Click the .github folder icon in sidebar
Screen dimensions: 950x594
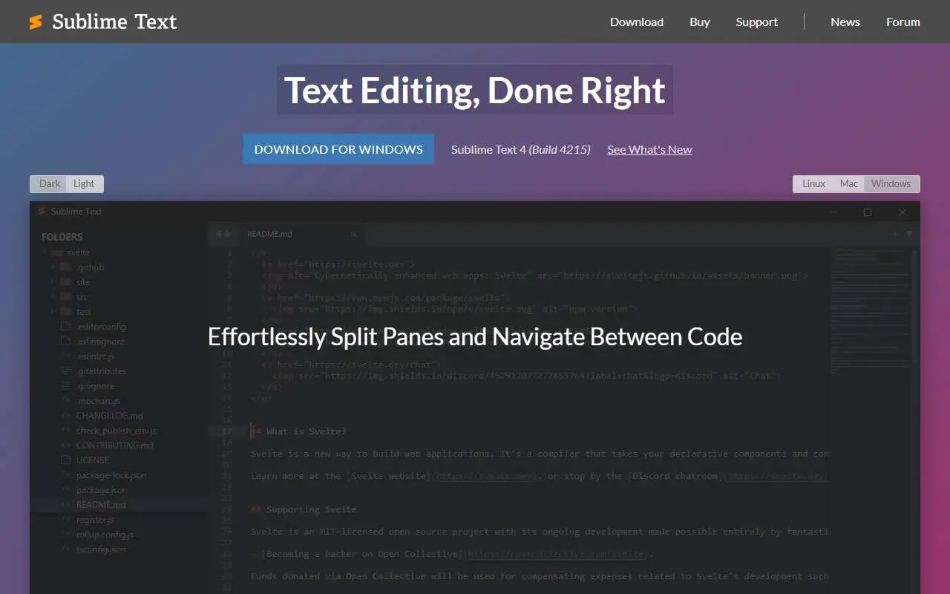(x=65, y=267)
